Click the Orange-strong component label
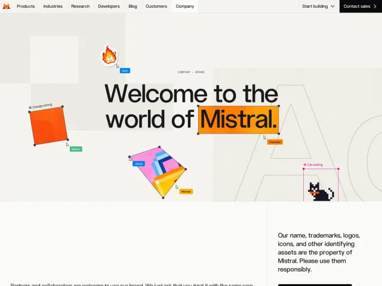This screenshot has height=286, width=382. click(41, 106)
